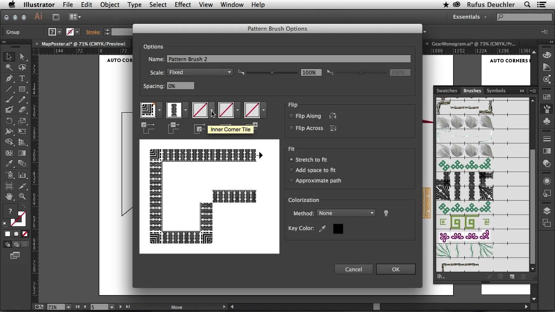The height and width of the screenshot is (312, 555).
Task: Select the Scale tool
Action: click(22, 121)
